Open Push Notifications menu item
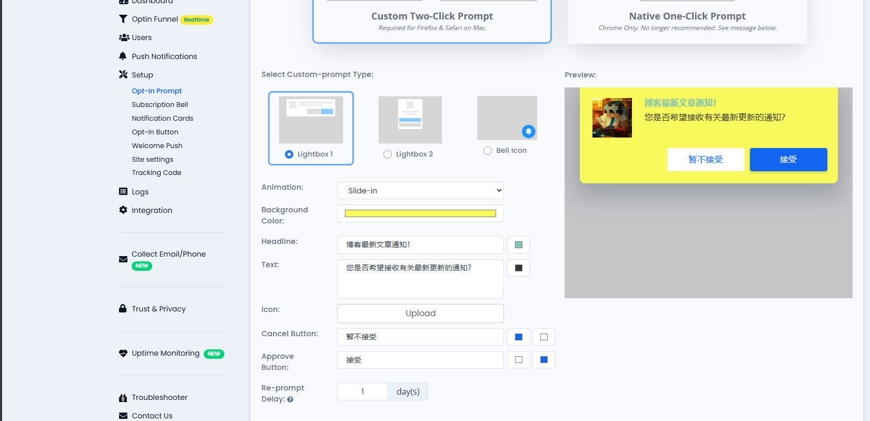Screen dimensions: 870x421 [x=164, y=56]
